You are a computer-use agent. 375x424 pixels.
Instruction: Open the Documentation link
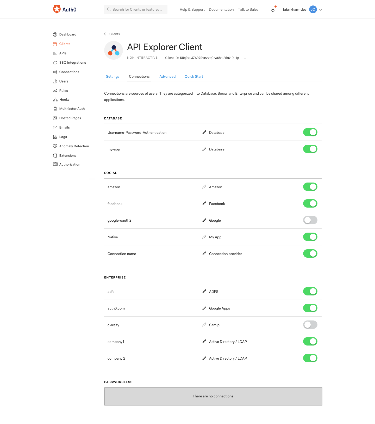(x=221, y=9)
